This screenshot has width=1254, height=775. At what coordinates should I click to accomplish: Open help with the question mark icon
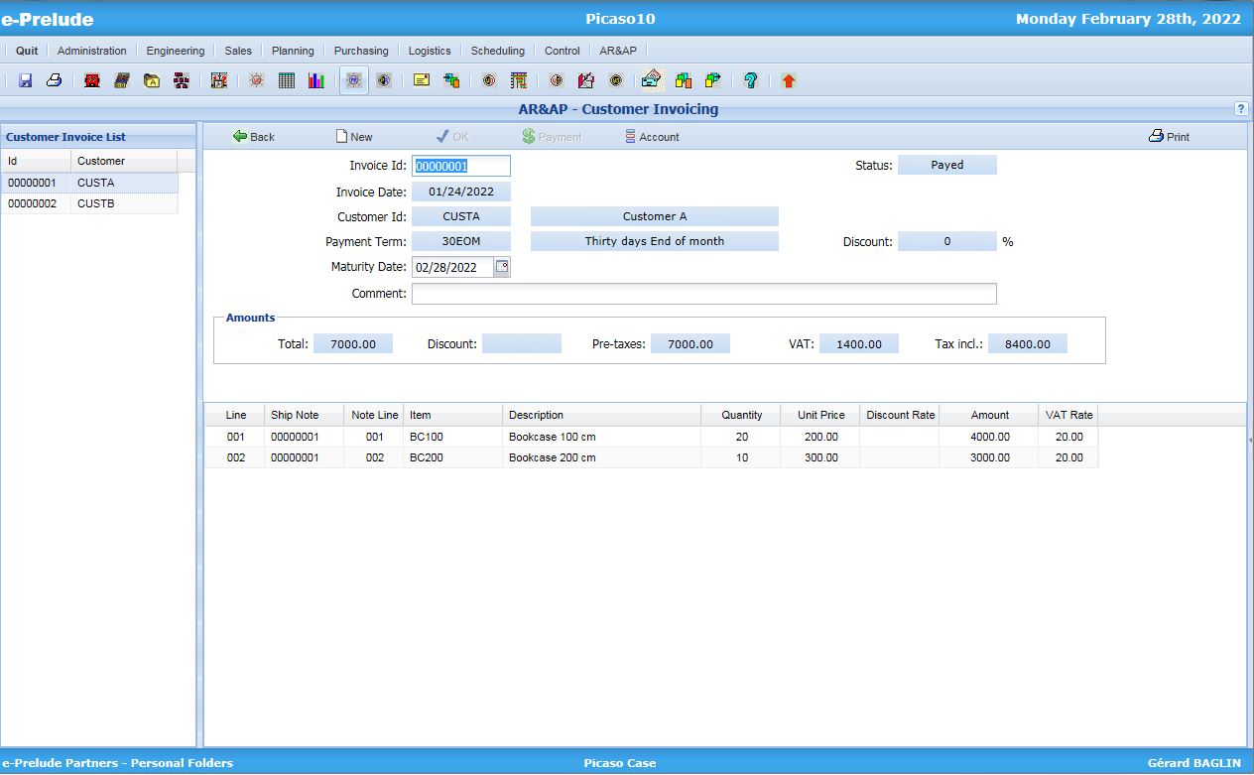(751, 81)
